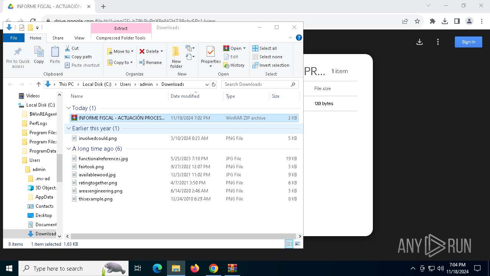Viewport: 490px width, 276px height.
Task: Open WinRAR from the taskbar
Action: click(x=232, y=268)
